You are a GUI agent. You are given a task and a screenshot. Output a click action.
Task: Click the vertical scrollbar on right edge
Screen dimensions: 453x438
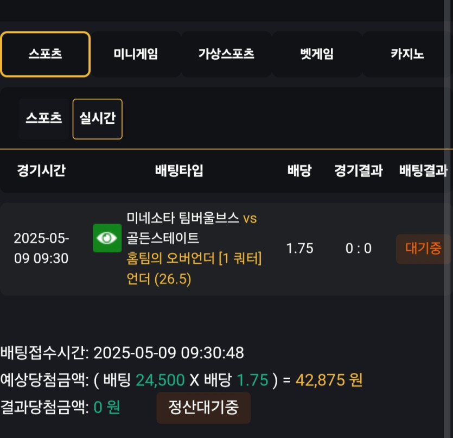point(448,219)
